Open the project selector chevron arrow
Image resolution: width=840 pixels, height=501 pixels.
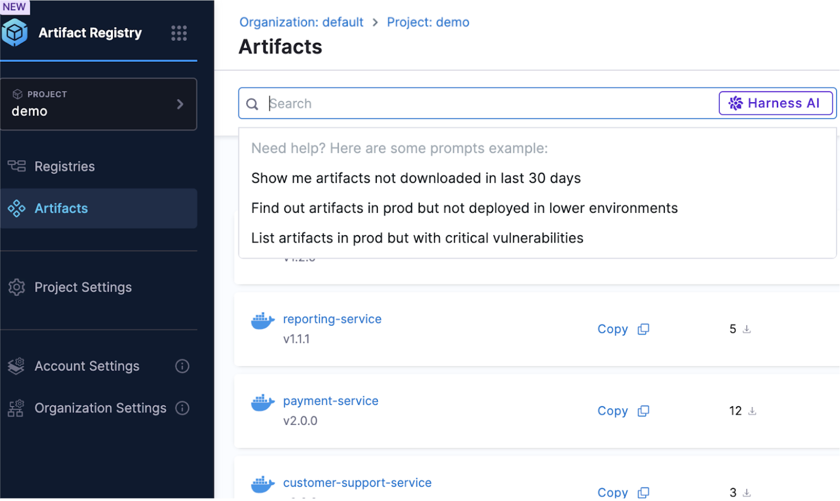click(180, 104)
